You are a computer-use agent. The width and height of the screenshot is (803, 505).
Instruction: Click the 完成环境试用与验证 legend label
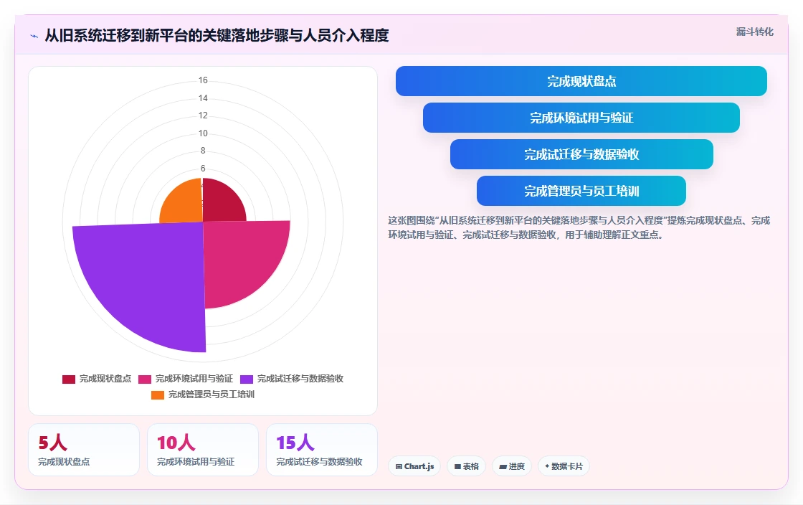coord(194,379)
